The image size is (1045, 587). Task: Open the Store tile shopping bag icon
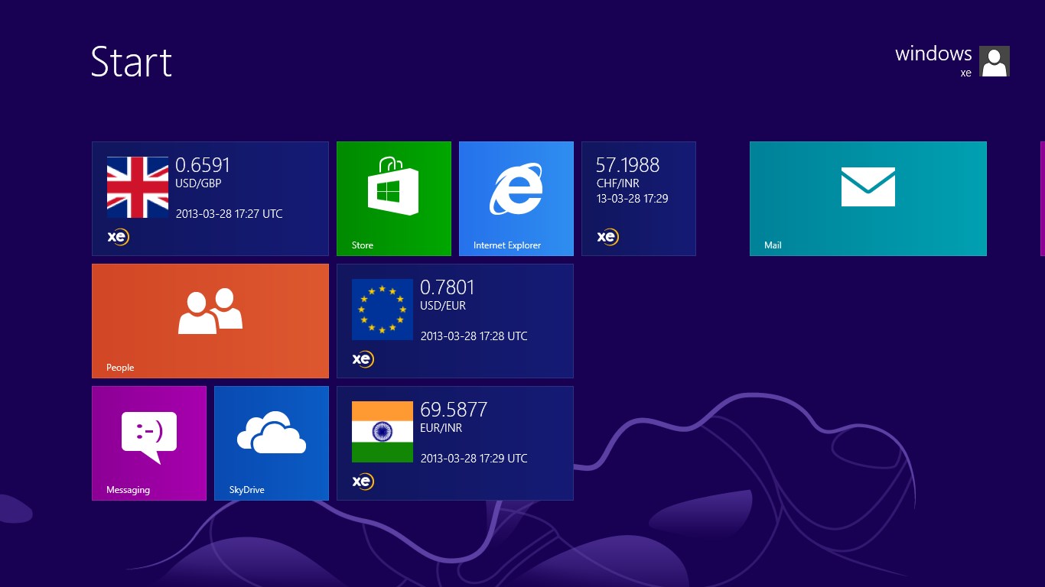click(x=393, y=187)
